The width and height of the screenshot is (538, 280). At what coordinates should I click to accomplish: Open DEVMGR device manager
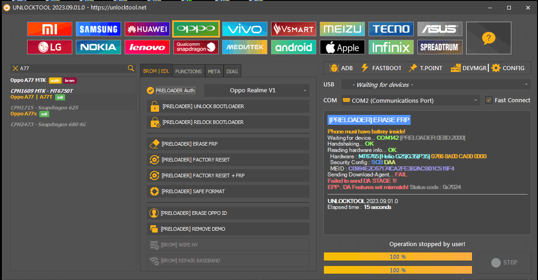[x=469, y=68]
